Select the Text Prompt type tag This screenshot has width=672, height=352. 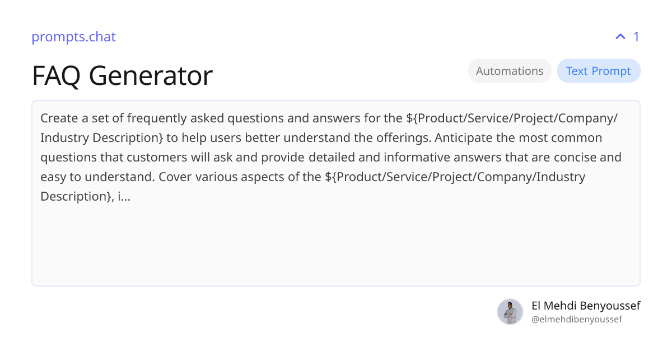coord(599,71)
